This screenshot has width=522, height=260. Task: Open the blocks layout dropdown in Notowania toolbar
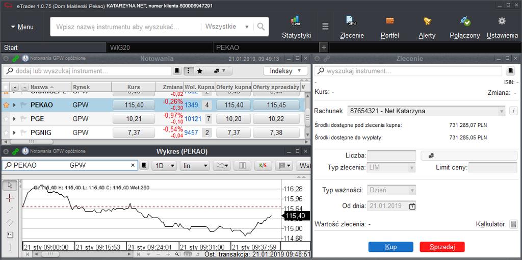click(x=219, y=71)
